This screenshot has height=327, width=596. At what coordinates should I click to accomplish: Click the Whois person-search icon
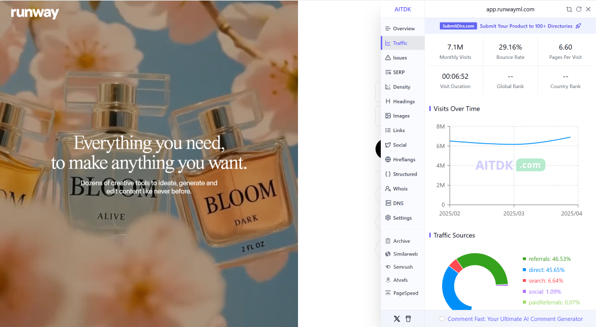(388, 188)
